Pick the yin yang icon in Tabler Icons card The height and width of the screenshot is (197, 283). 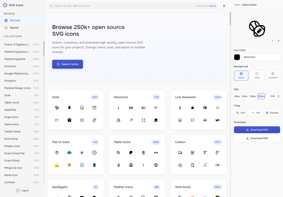pyautogui.click(x=156, y=165)
